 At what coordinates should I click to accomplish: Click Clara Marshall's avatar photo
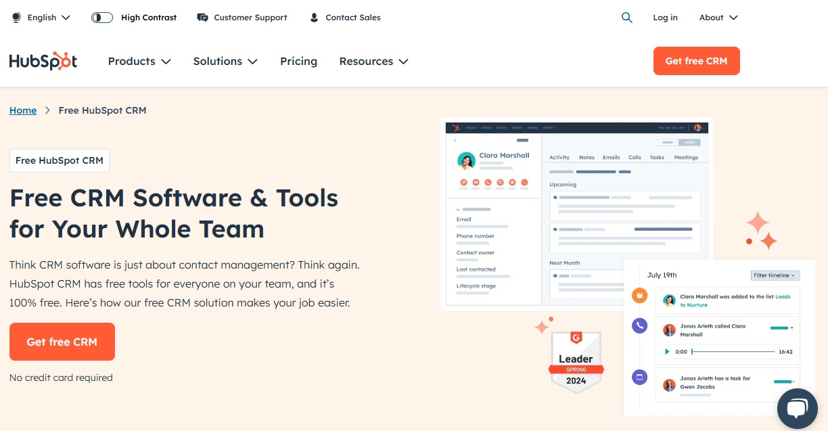[466, 161]
